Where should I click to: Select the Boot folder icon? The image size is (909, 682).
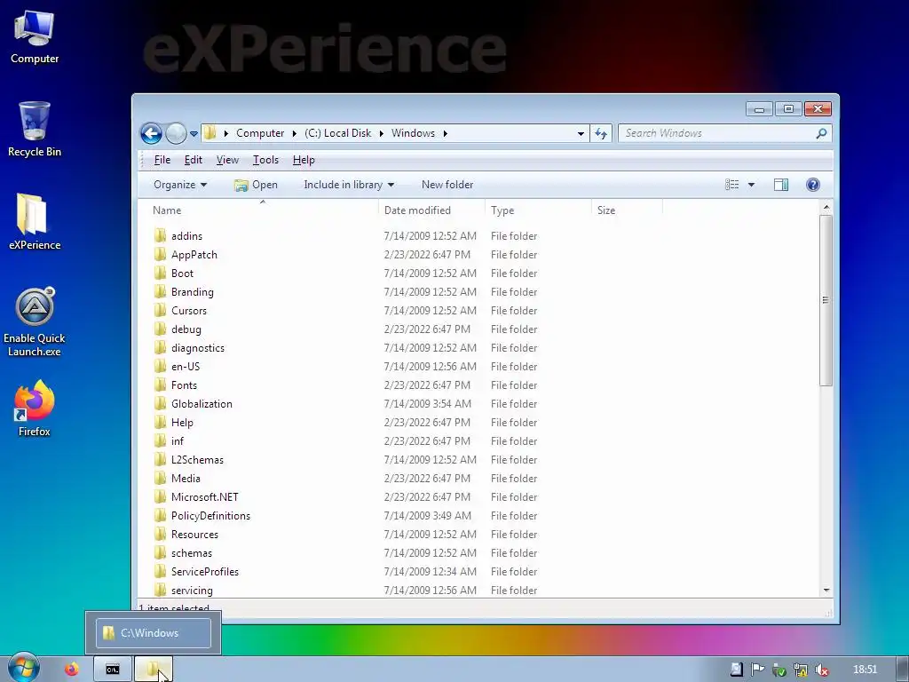(161, 273)
